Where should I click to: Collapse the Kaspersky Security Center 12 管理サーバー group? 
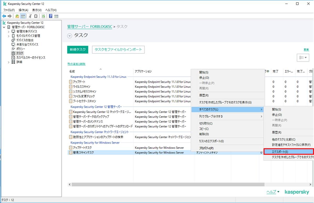96,107
